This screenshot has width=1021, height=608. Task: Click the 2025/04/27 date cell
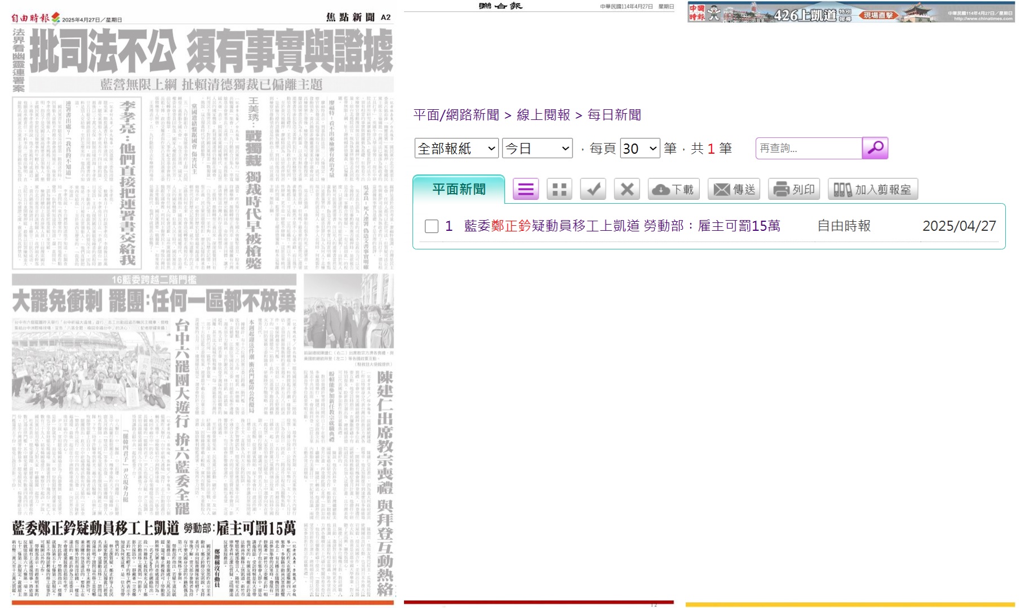coord(959,226)
